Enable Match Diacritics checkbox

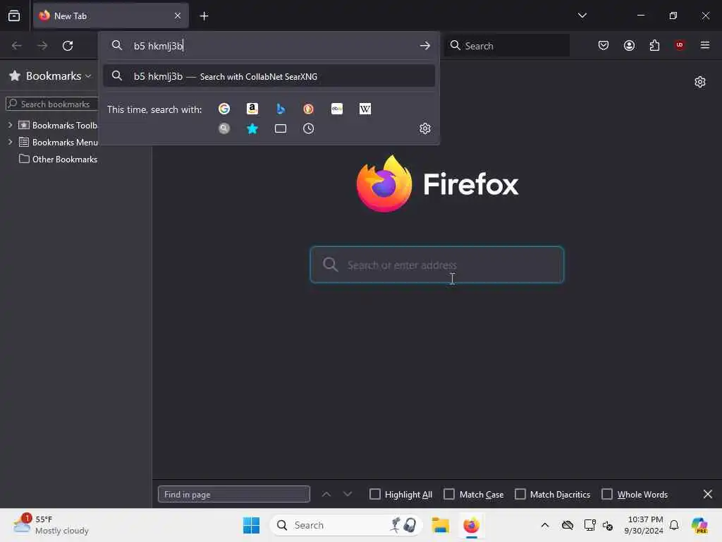520,494
